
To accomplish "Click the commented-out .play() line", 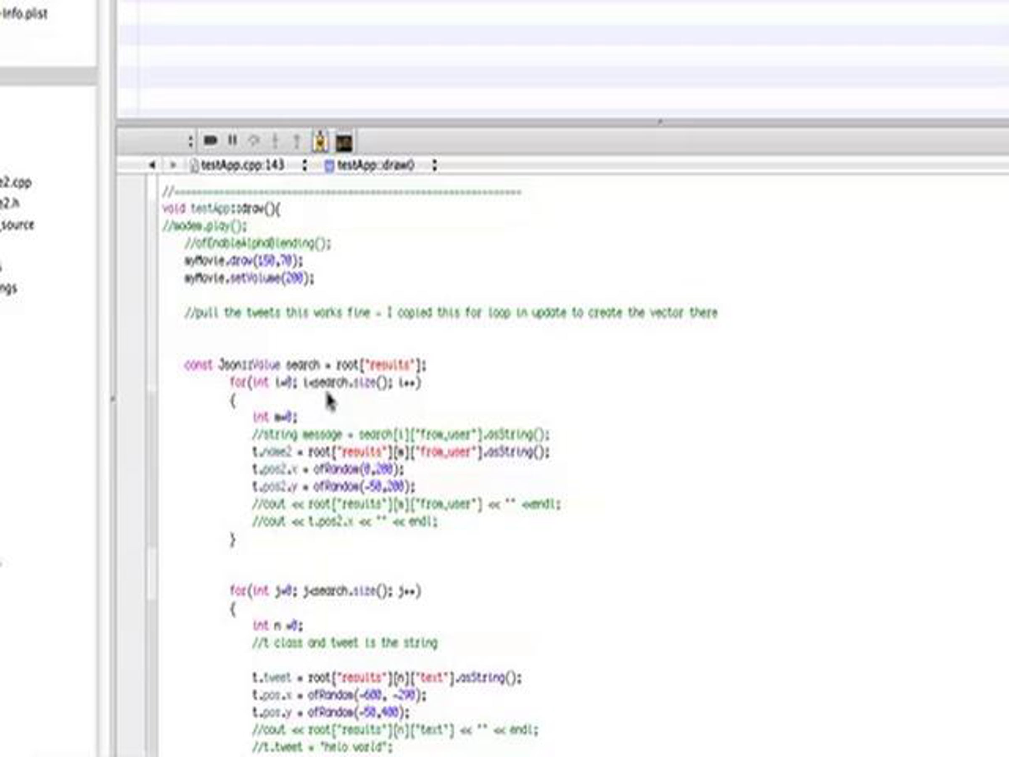I will point(204,226).
